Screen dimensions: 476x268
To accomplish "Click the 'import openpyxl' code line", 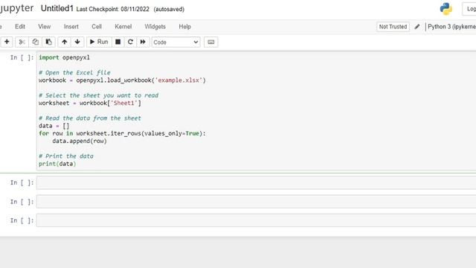I will point(64,57).
